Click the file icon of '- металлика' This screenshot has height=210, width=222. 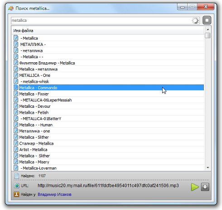pos(16,50)
